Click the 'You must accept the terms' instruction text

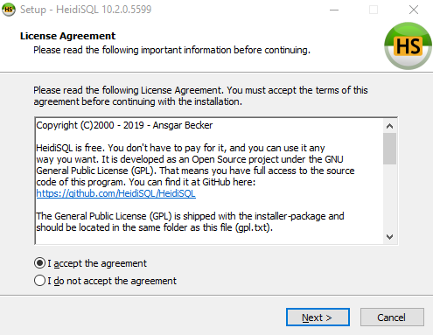[297, 90]
